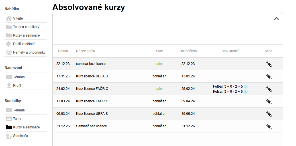This screenshot has height=146, width=296.
Task: Show Futsal credits info icon
Action: [246, 92]
